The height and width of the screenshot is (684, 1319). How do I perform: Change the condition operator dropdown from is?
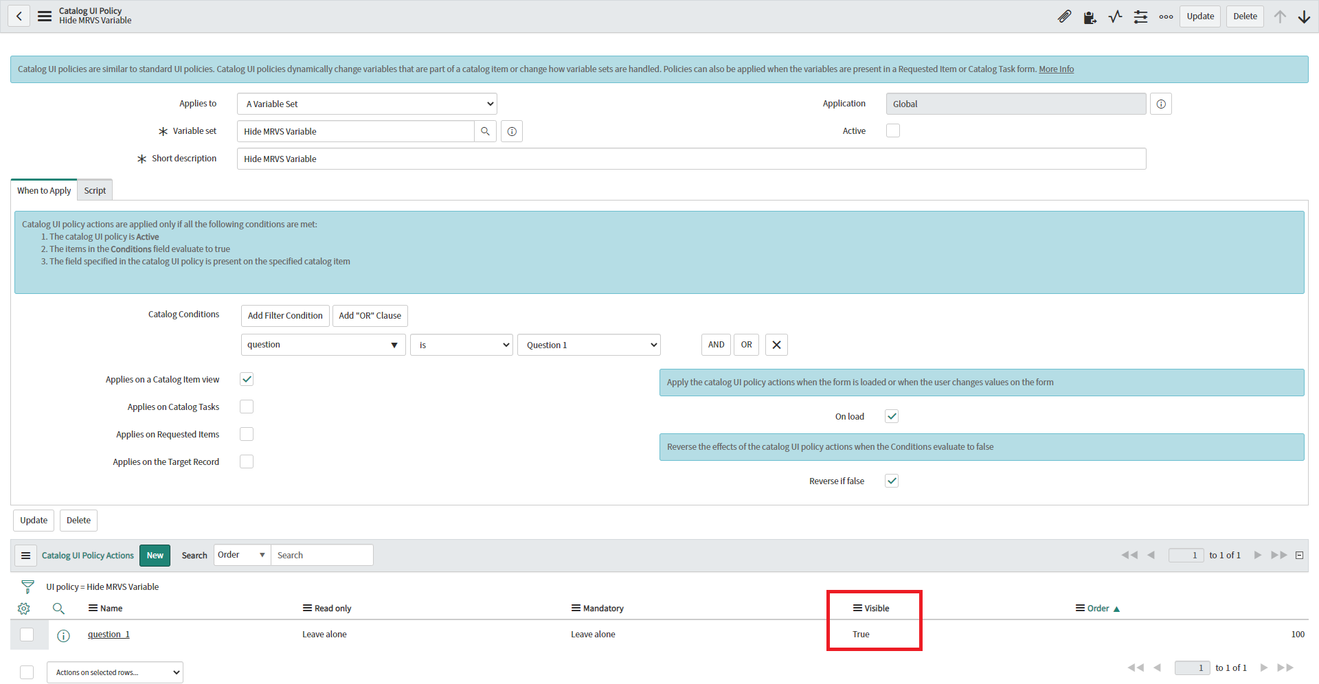pyautogui.click(x=461, y=344)
